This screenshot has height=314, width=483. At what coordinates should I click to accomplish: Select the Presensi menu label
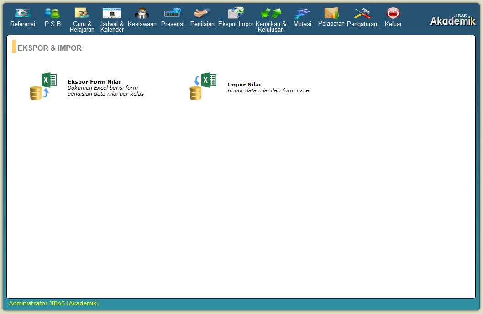coord(173,24)
